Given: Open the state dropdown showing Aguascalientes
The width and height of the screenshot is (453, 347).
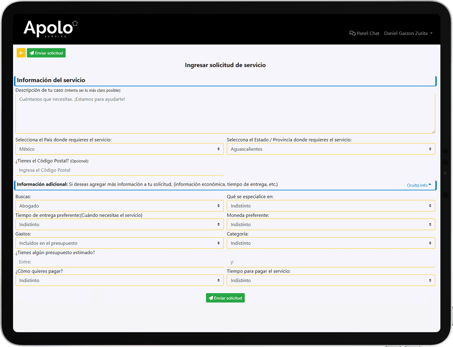Looking at the screenshot, I should coord(331,149).
